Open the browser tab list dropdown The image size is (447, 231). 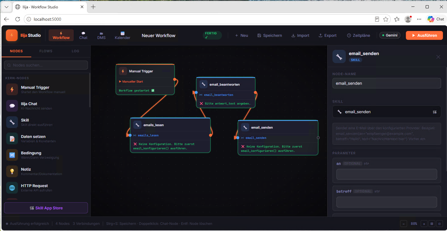click(7, 7)
